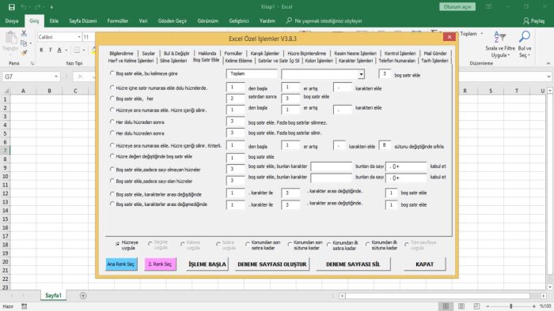Click the Cut scissors icon
Image resolution: width=554 pixels, height=311 pixels.
24,33
